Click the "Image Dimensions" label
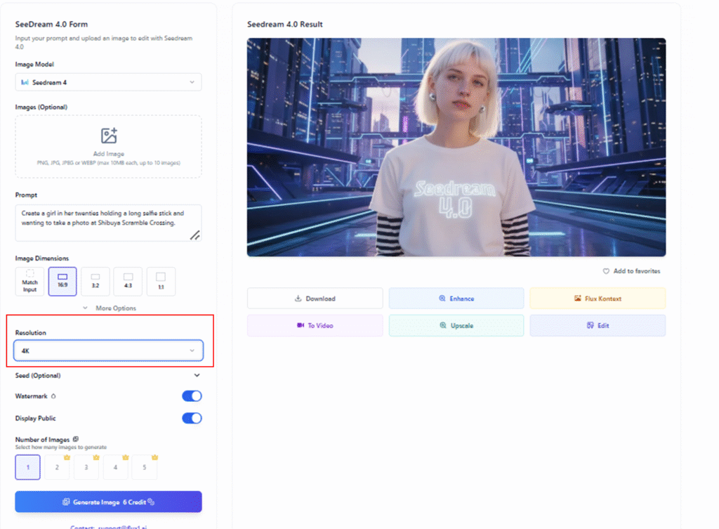The image size is (719, 529). 41,259
